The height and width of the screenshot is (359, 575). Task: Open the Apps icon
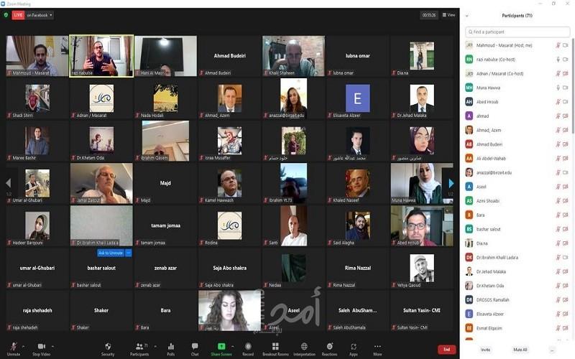[354, 346]
